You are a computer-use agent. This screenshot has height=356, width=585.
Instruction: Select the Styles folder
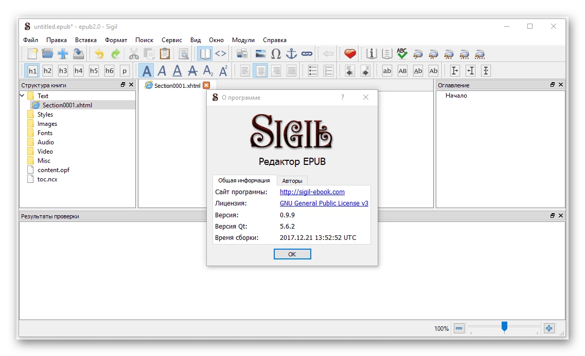point(45,115)
